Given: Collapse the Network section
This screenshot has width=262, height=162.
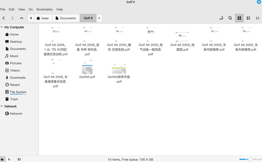Looking at the screenshot, I should tap(2, 106).
